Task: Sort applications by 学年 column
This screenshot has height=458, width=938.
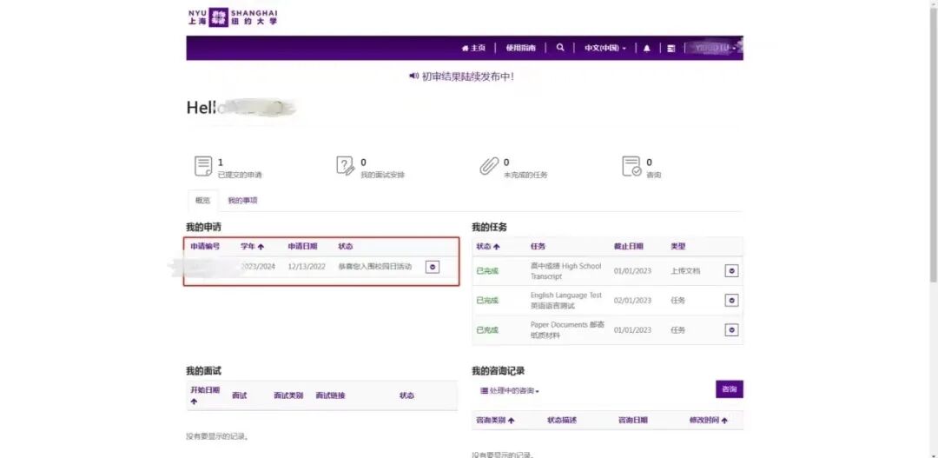Action: [252, 246]
